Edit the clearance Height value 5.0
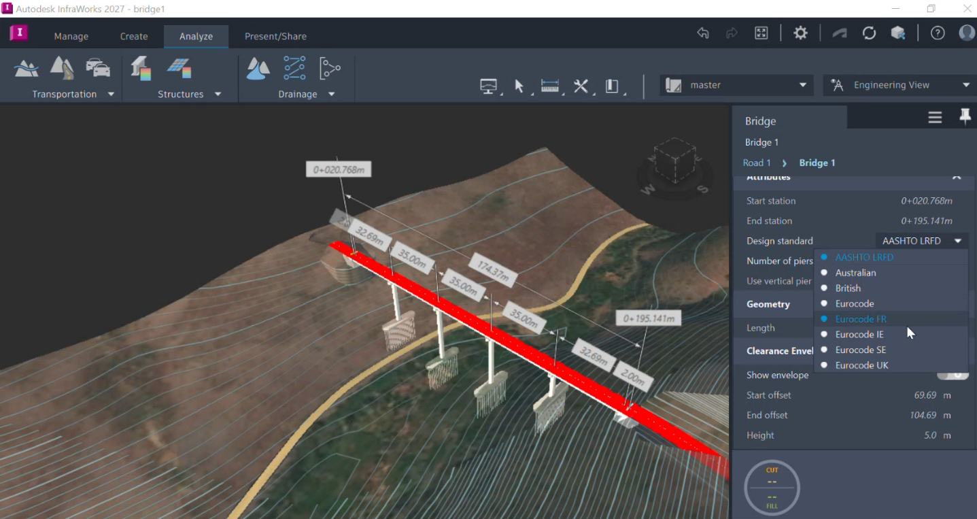Image resolution: width=977 pixels, height=519 pixels. pos(929,435)
